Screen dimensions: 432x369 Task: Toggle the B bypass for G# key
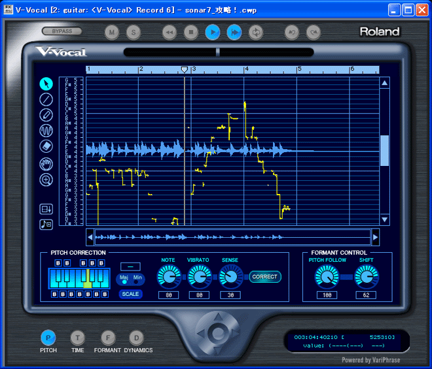click(92, 263)
